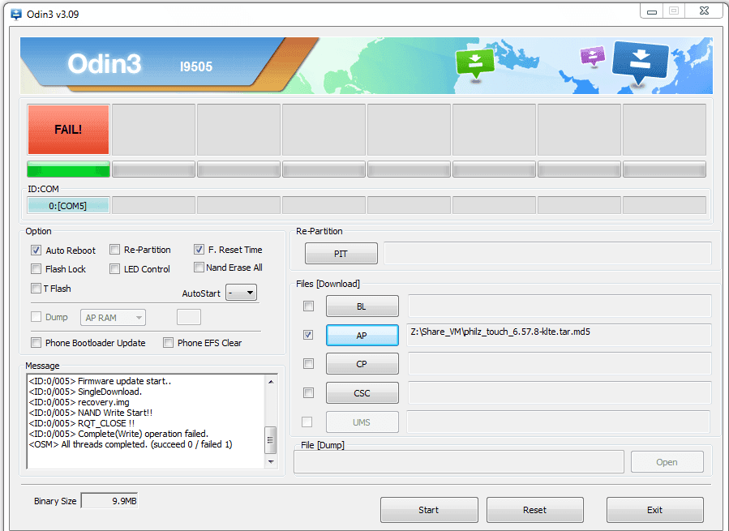Click the BL file path field
Image resolution: width=729 pixels, height=531 pixels.
click(x=560, y=306)
